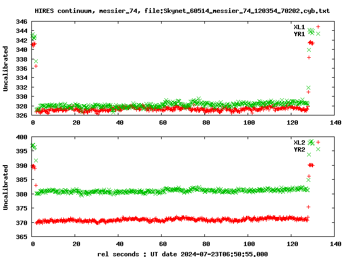Click the 336 tick label on the upper plot

pos(22,69)
